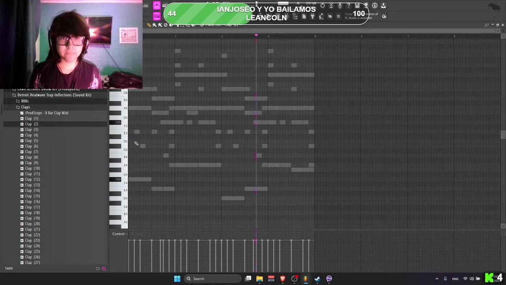Open the help question mark icon
506x285 pixels.
pyautogui.click(x=348, y=6)
